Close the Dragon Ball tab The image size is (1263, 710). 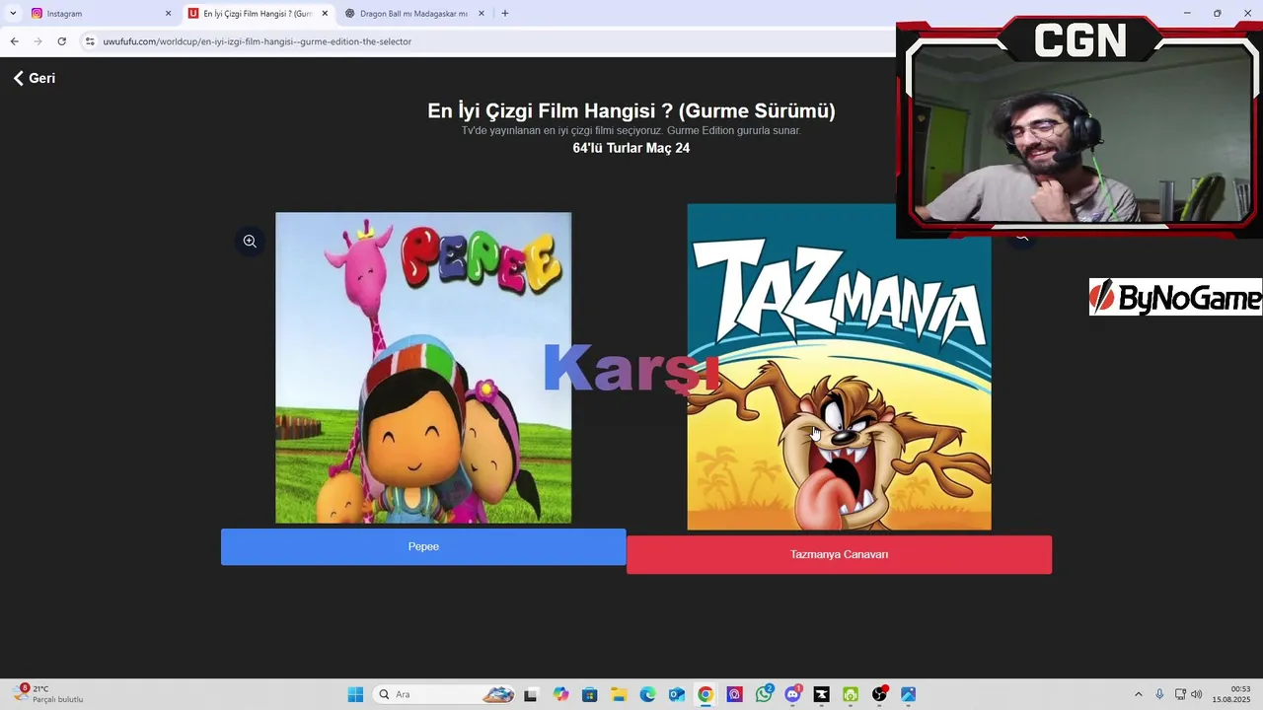click(482, 14)
